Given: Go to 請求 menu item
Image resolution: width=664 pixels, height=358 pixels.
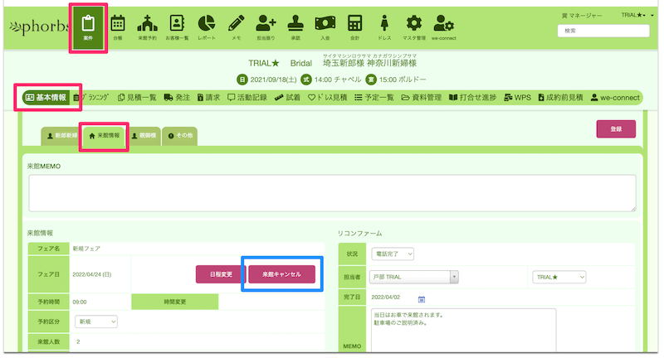Looking at the screenshot, I should click(209, 98).
